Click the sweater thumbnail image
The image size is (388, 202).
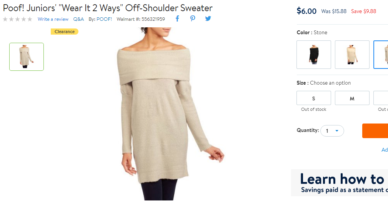point(27,57)
